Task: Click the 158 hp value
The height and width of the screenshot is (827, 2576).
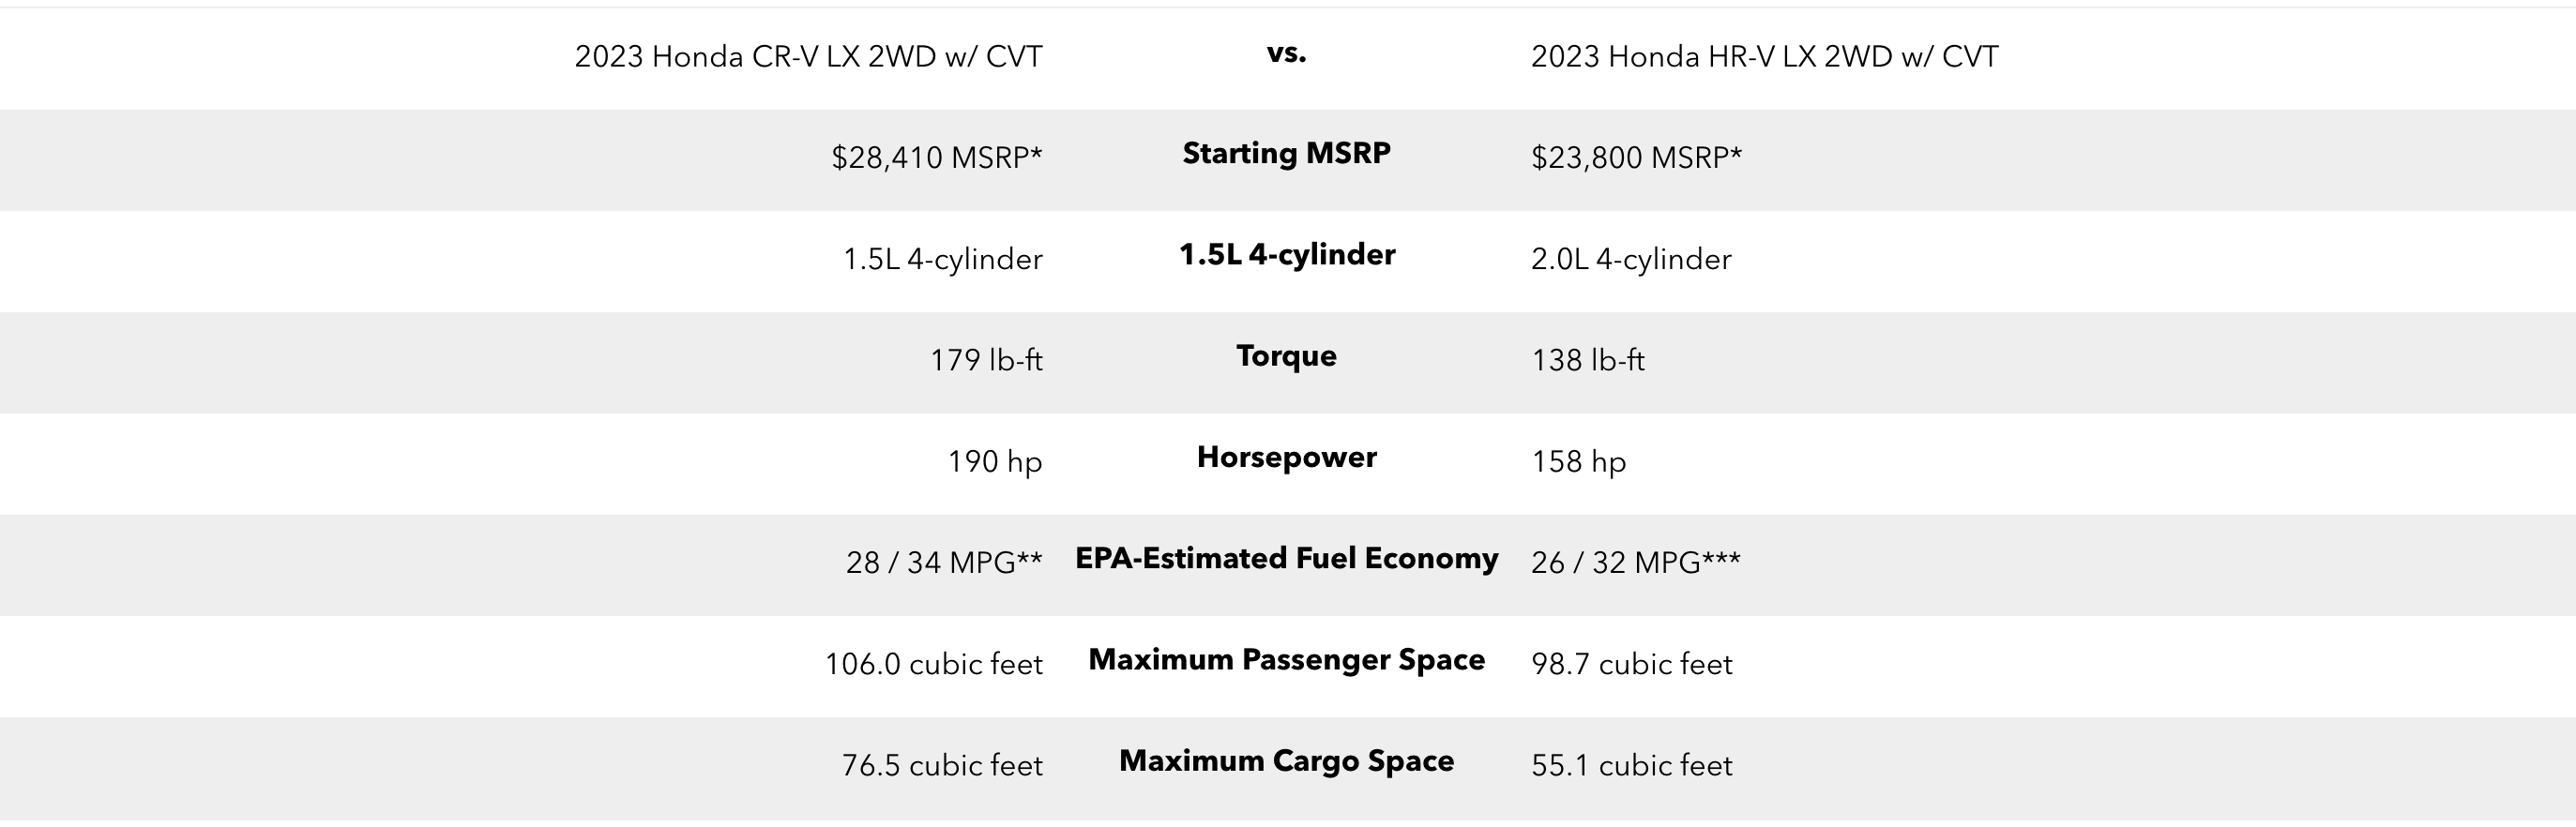Action: [x=1578, y=462]
